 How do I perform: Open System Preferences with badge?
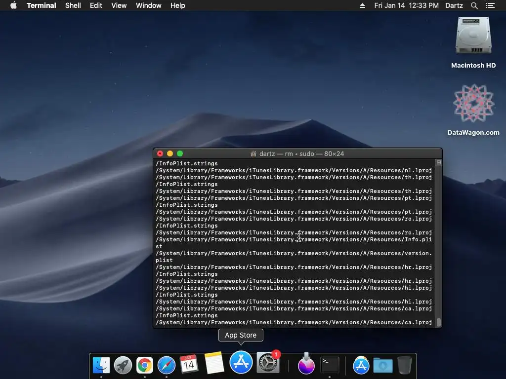268,363
